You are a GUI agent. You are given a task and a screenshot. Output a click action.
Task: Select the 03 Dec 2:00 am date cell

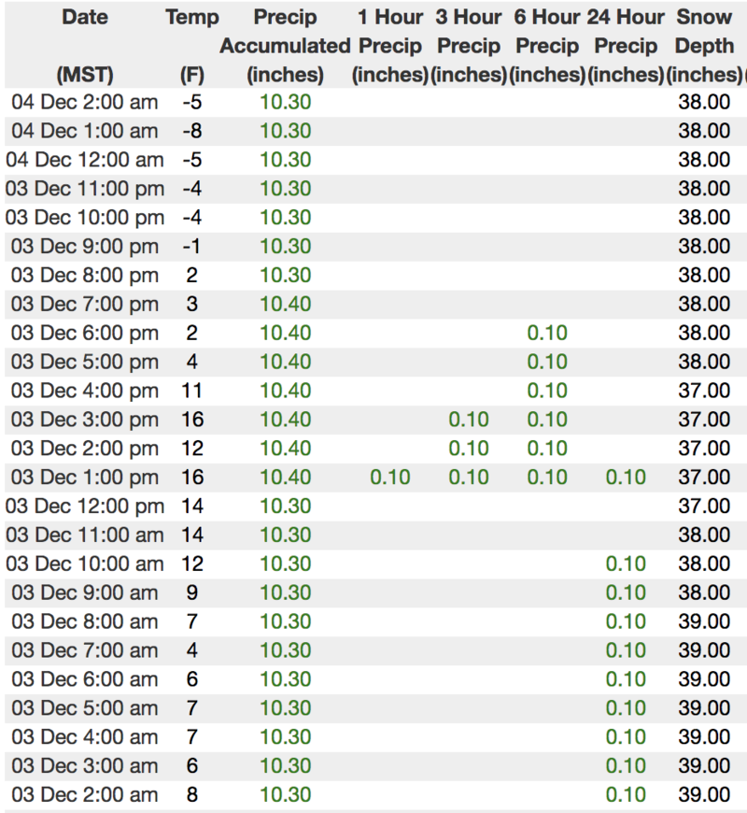click(85, 795)
